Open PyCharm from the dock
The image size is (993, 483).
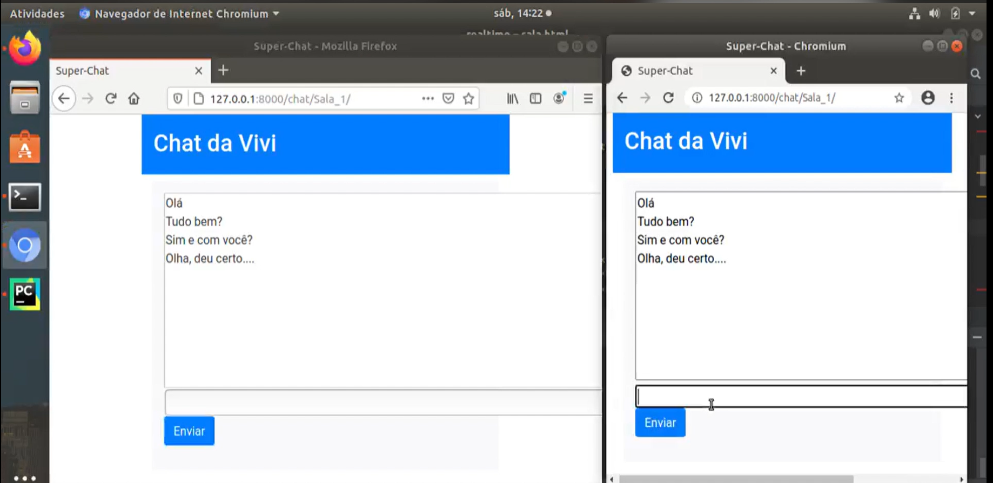pos(25,294)
